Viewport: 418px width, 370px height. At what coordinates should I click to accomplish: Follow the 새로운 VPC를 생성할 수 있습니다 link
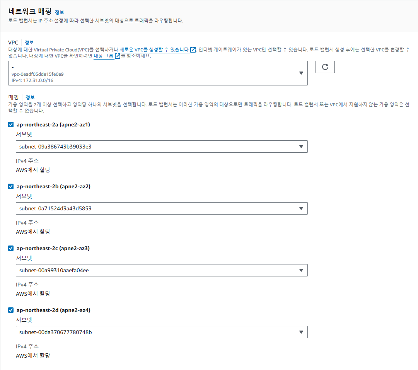154,49
